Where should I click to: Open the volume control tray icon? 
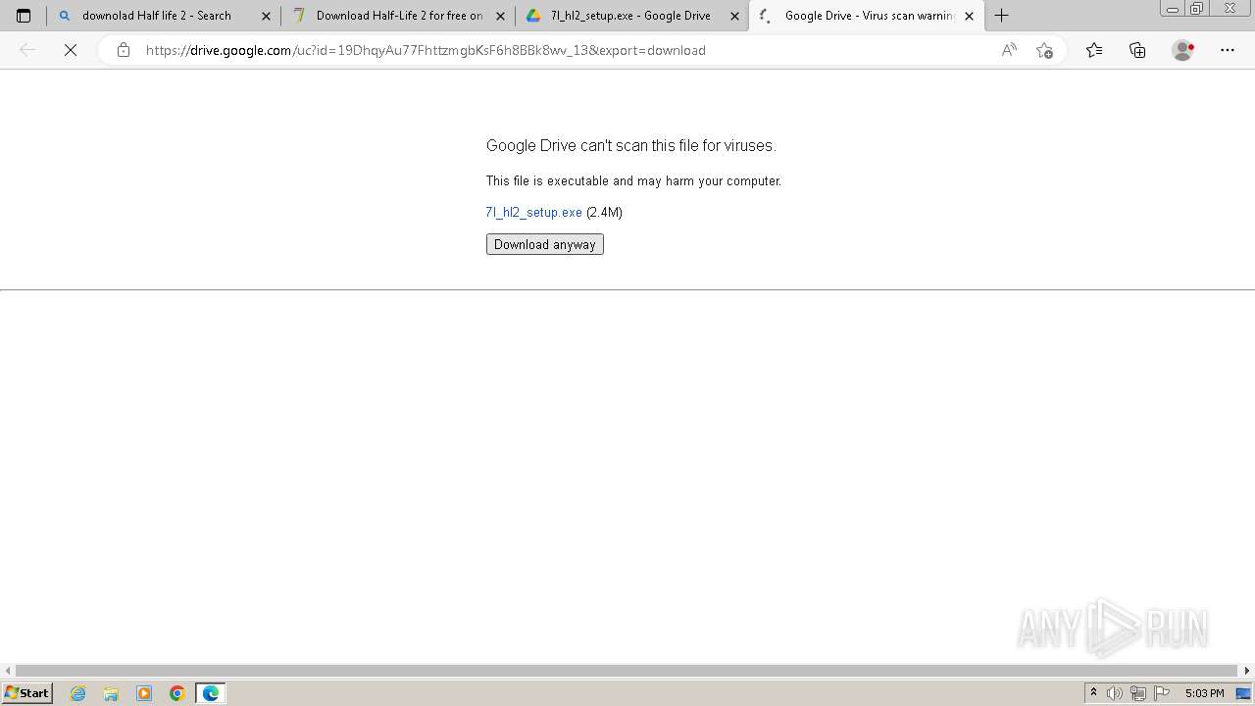[x=1115, y=693]
